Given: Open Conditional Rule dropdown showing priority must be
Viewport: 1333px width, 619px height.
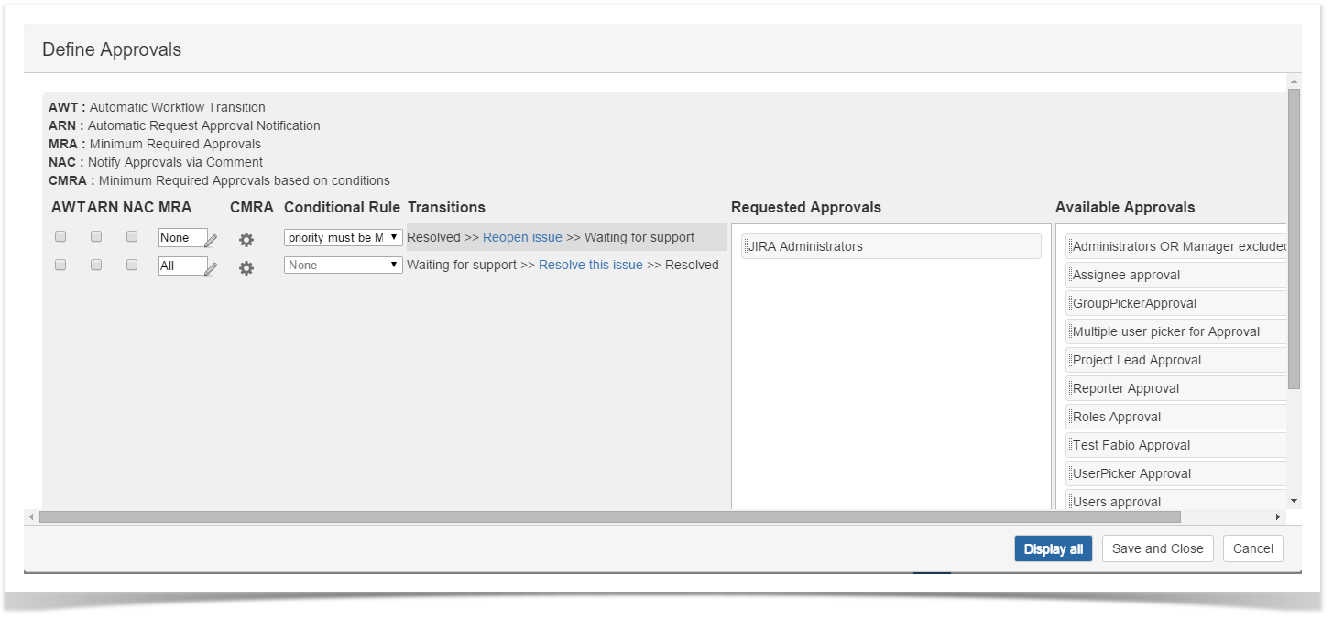Looking at the screenshot, I should tap(343, 238).
